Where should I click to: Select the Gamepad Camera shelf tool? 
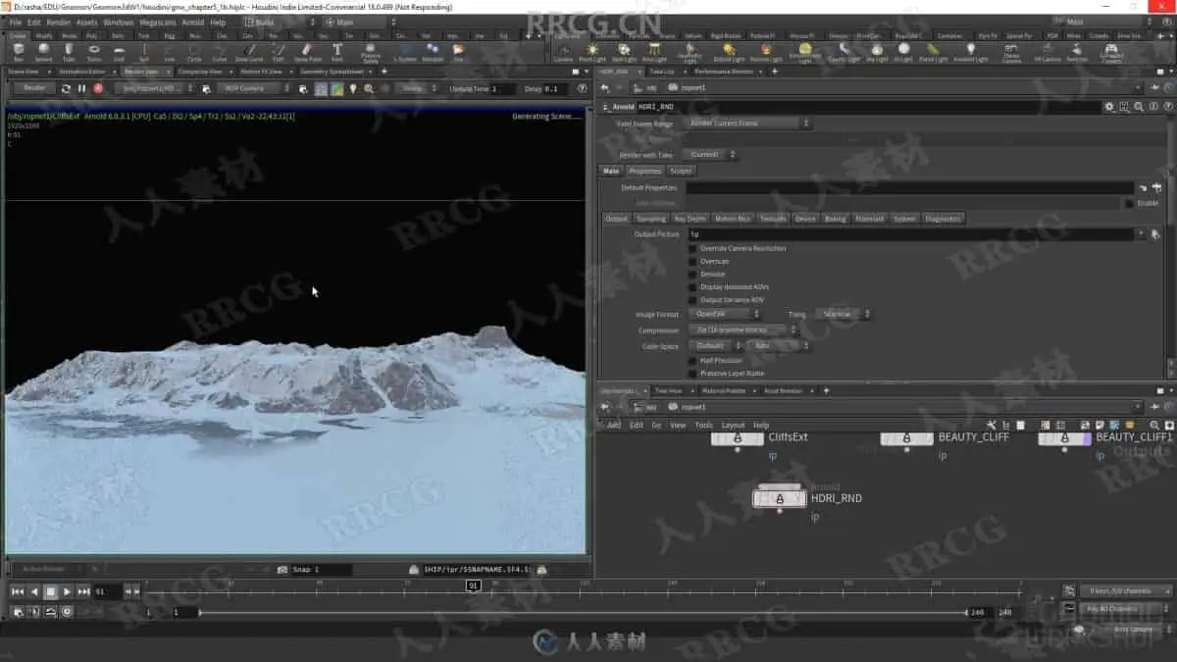(x=1111, y=51)
